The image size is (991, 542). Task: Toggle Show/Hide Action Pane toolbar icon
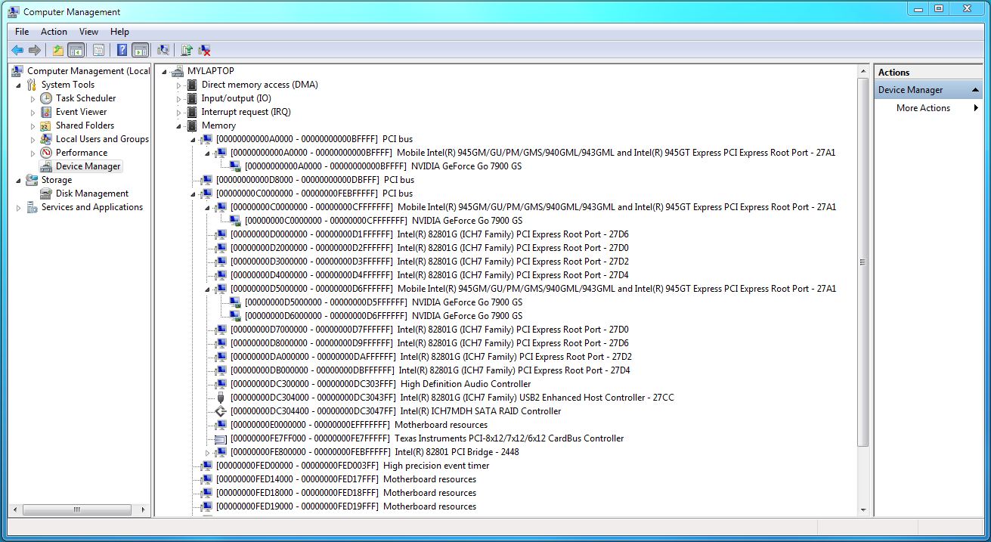[x=140, y=51]
